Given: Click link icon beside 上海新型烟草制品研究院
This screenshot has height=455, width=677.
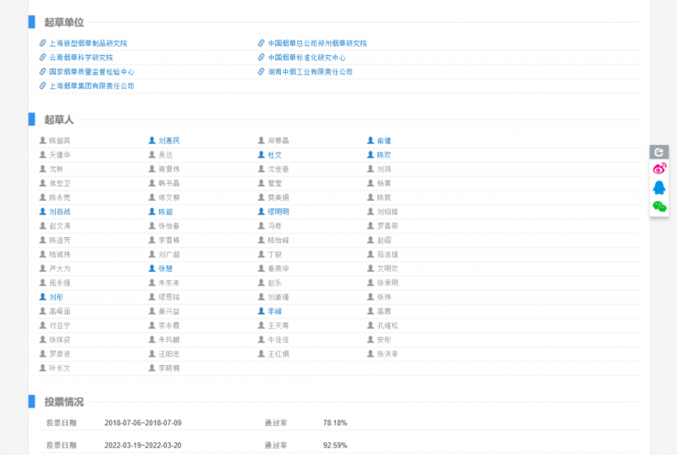Looking at the screenshot, I should 42,43.
